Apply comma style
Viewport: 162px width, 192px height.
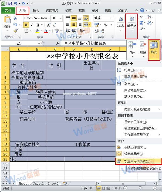[x=111, y=25]
